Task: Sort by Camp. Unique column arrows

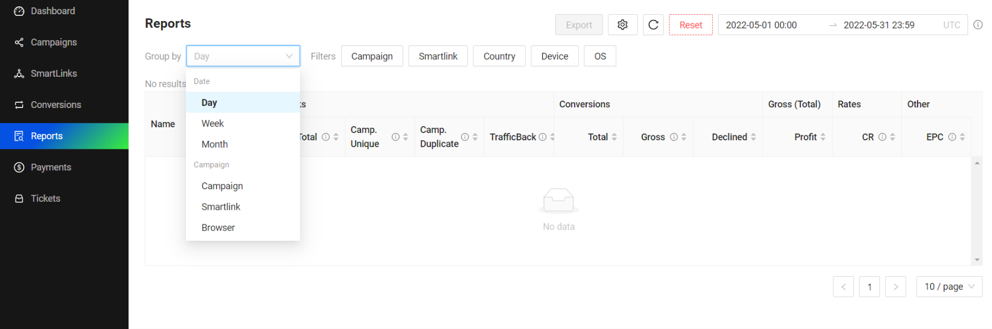Action: click(x=405, y=137)
